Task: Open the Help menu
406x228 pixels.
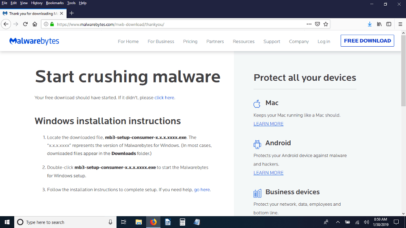Action: [x=82, y=3]
